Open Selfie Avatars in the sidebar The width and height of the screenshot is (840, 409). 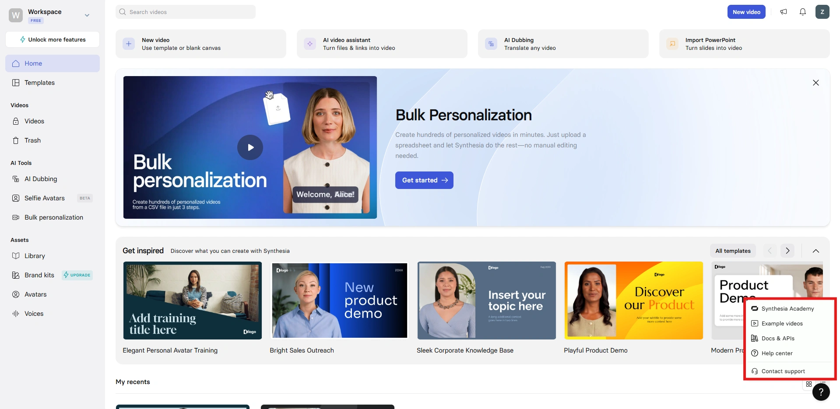53,198
